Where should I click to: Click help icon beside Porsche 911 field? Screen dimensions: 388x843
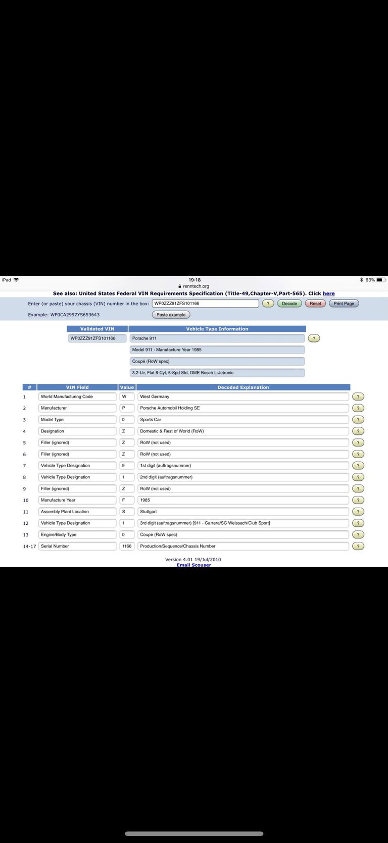[314, 338]
